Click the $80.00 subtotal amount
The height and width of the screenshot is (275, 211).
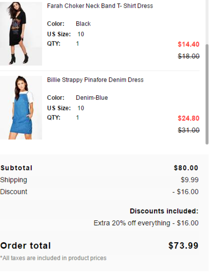point(186,168)
